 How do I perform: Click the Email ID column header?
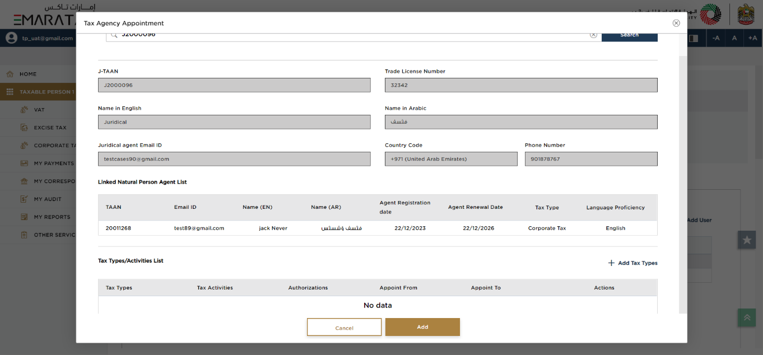185,207
